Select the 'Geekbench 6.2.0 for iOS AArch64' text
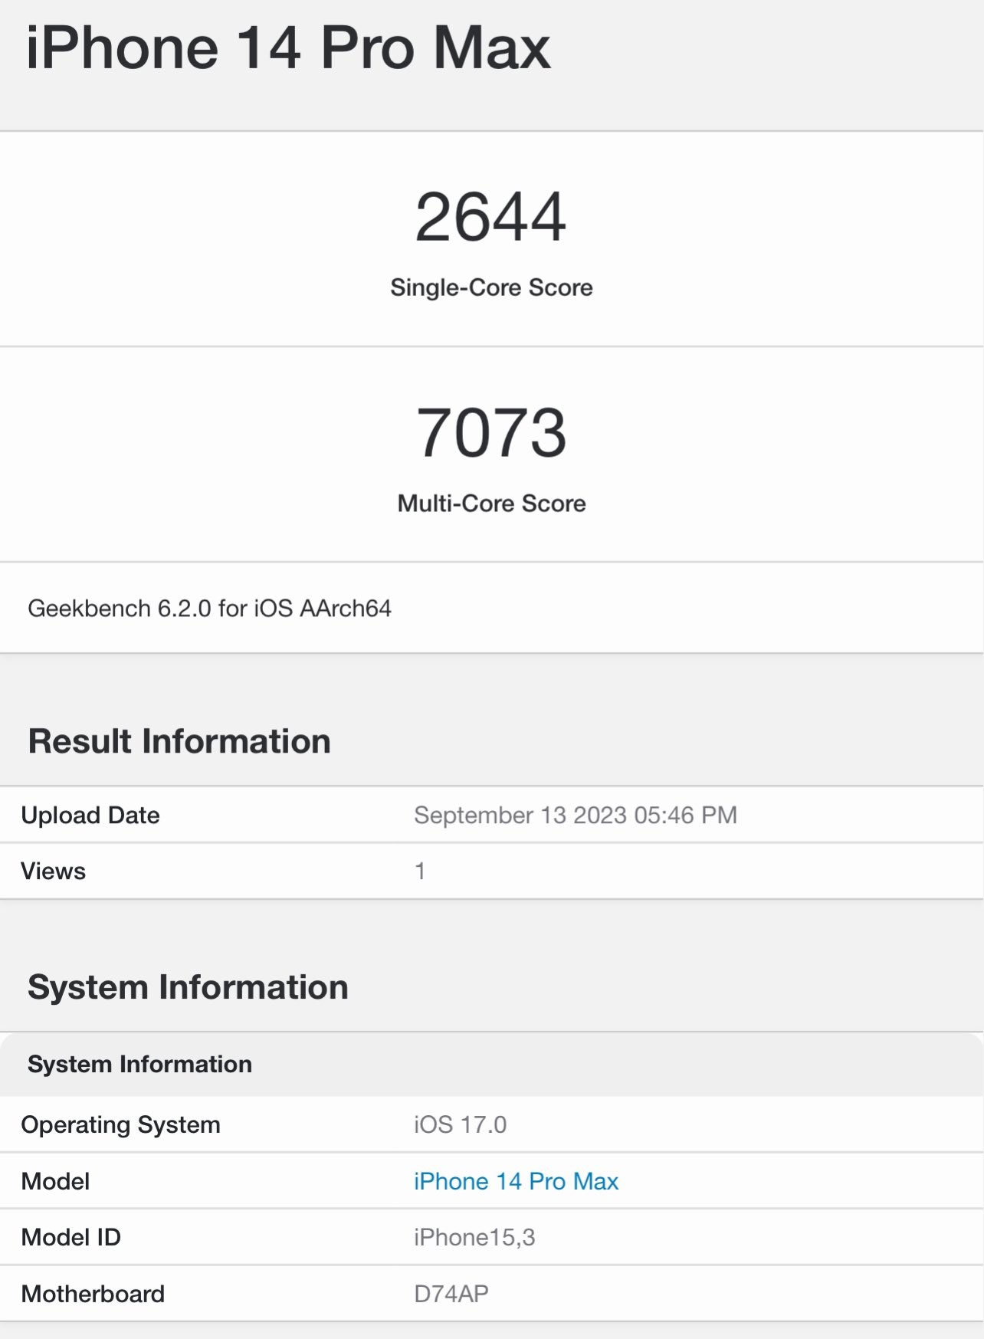The image size is (984, 1339). coord(209,609)
